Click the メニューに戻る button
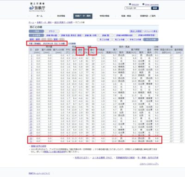The image size is (185, 177). coord(151,31)
